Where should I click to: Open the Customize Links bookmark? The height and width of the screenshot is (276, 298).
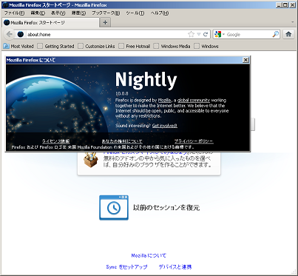click(97, 46)
